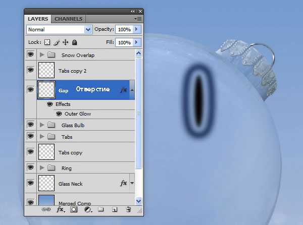The image size is (303, 225).
Task: Lock transparent pixels
Action: 47,42
